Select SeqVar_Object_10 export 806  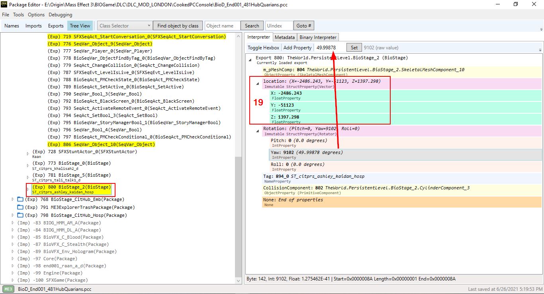click(x=101, y=144)
